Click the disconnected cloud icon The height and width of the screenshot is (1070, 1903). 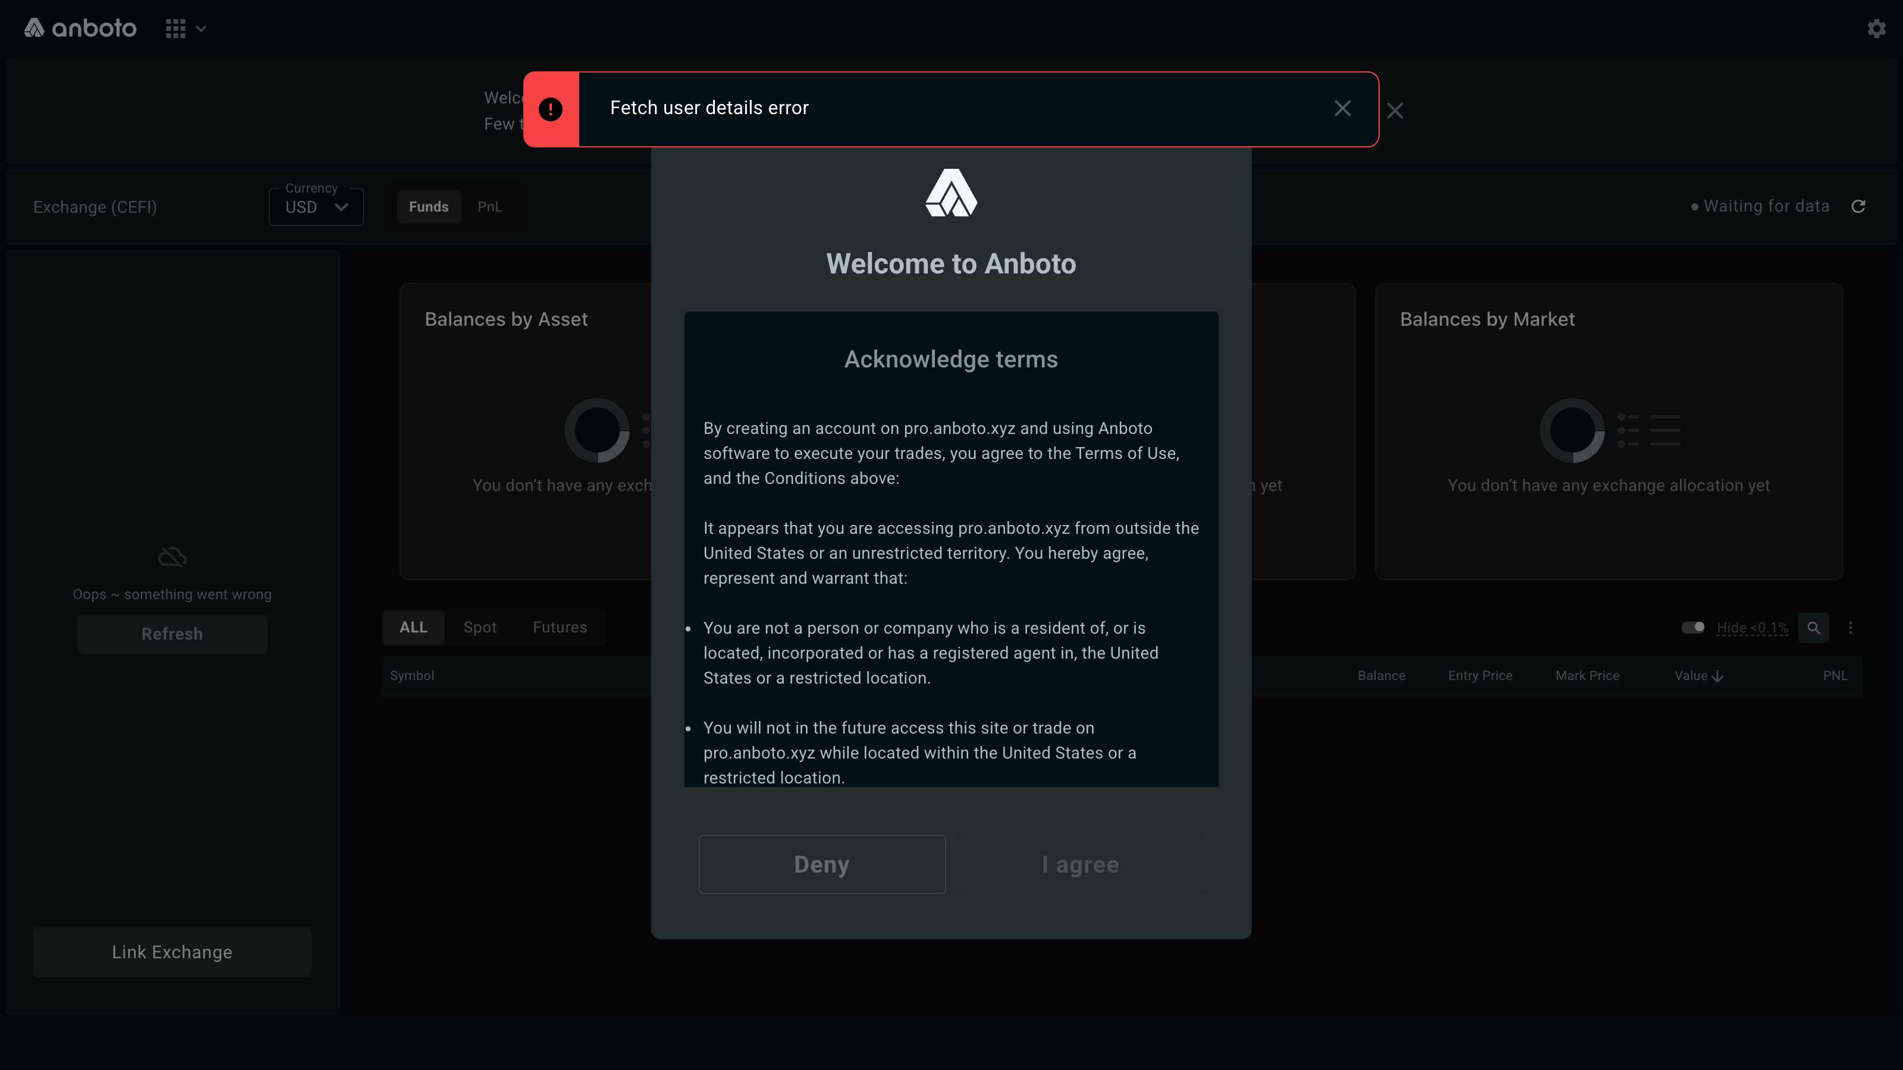point(172,557)
